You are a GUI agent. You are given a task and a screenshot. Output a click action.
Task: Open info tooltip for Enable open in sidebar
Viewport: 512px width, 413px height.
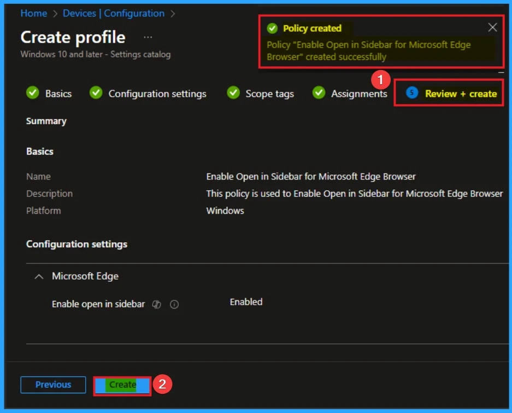[174, 305]
